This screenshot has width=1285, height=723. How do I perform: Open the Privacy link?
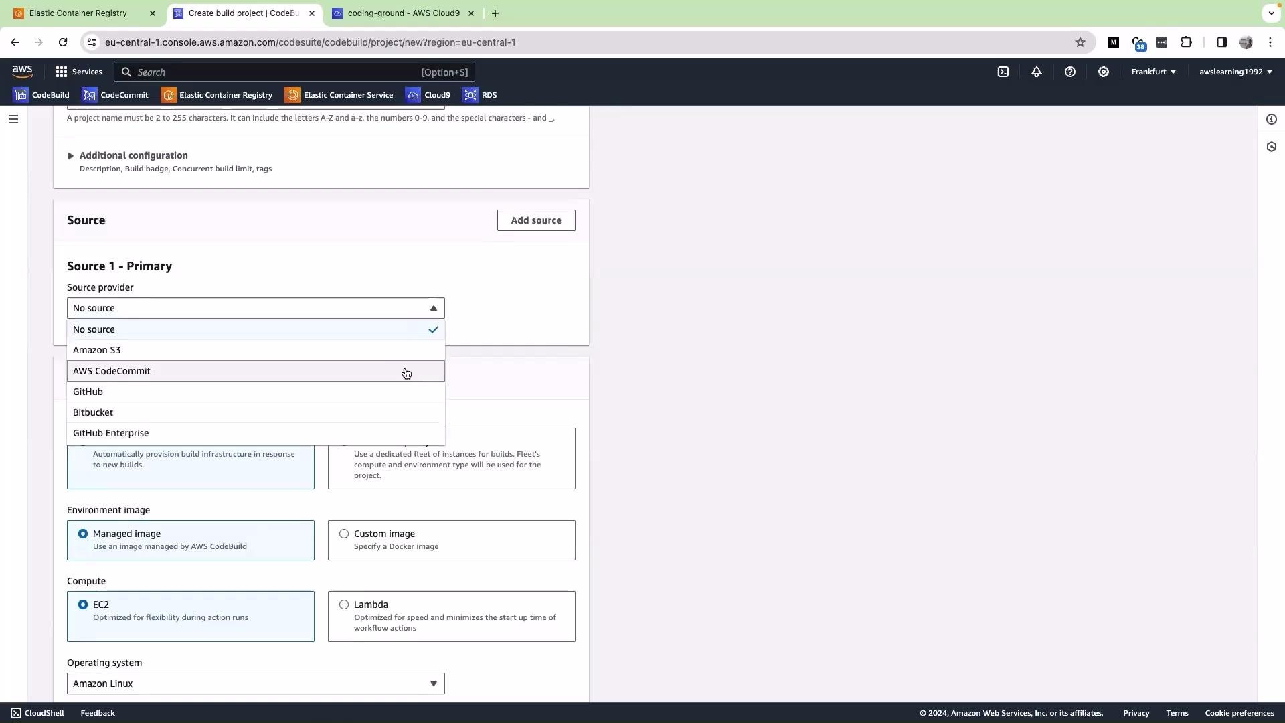pos(1136,713)
